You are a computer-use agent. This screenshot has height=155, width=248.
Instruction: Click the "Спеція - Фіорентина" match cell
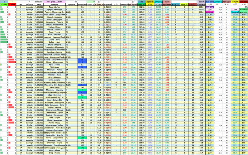[x=55, y=25]
